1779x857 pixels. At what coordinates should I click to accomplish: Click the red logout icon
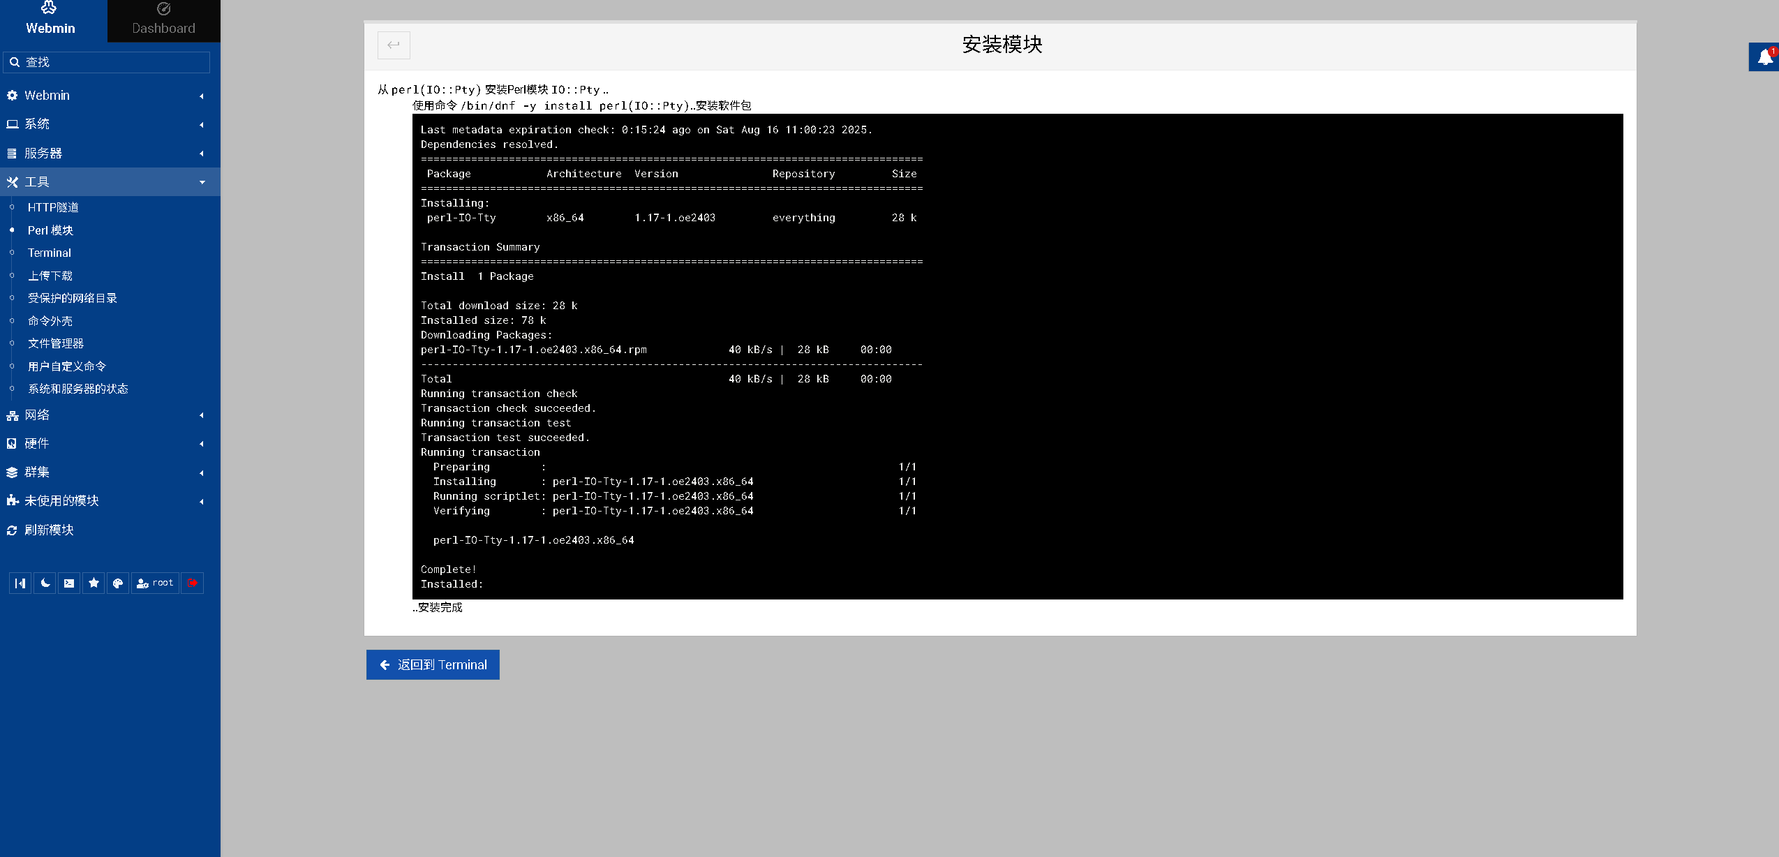(x=193, y=583)
